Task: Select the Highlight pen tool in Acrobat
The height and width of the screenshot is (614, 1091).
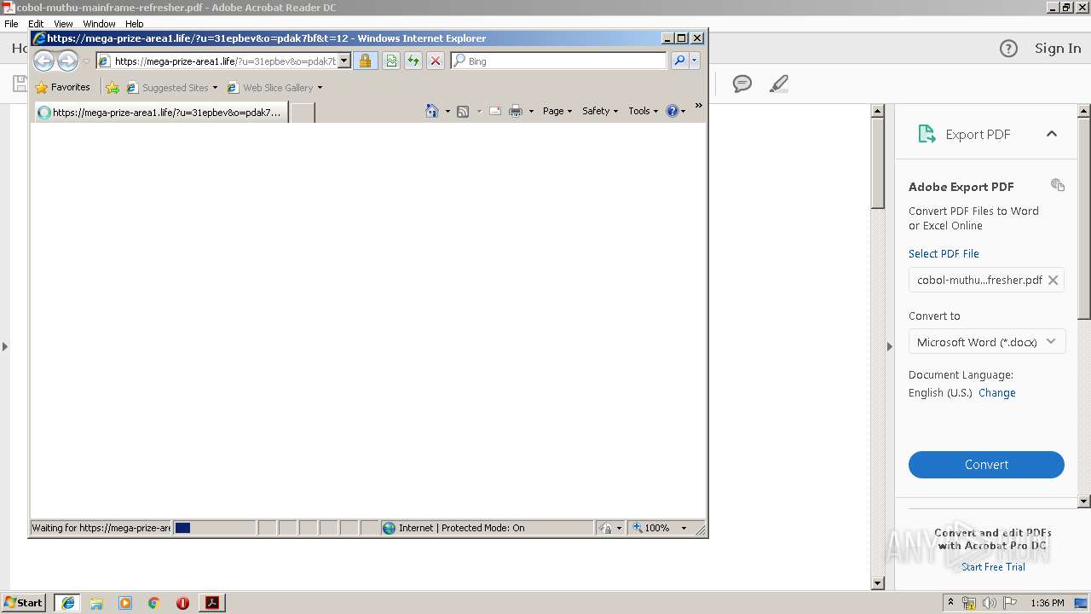Action: (x=778, y=84)
